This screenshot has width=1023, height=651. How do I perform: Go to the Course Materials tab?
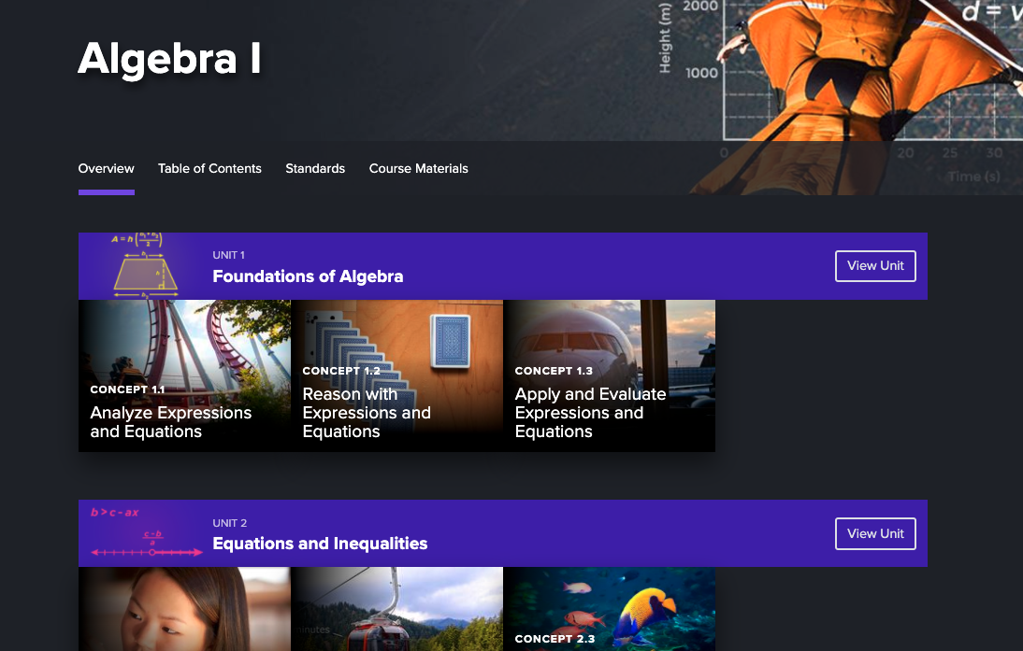419,169
